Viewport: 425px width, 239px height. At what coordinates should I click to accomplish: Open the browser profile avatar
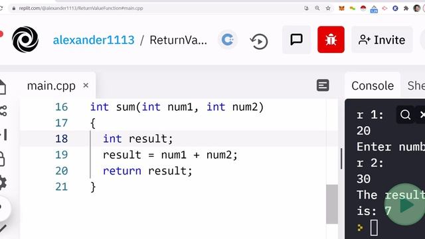[x=417, y=9]
